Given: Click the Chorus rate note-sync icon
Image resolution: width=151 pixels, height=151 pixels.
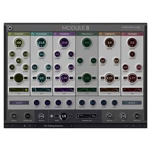Looking at the screenshot, I should 71,78.
